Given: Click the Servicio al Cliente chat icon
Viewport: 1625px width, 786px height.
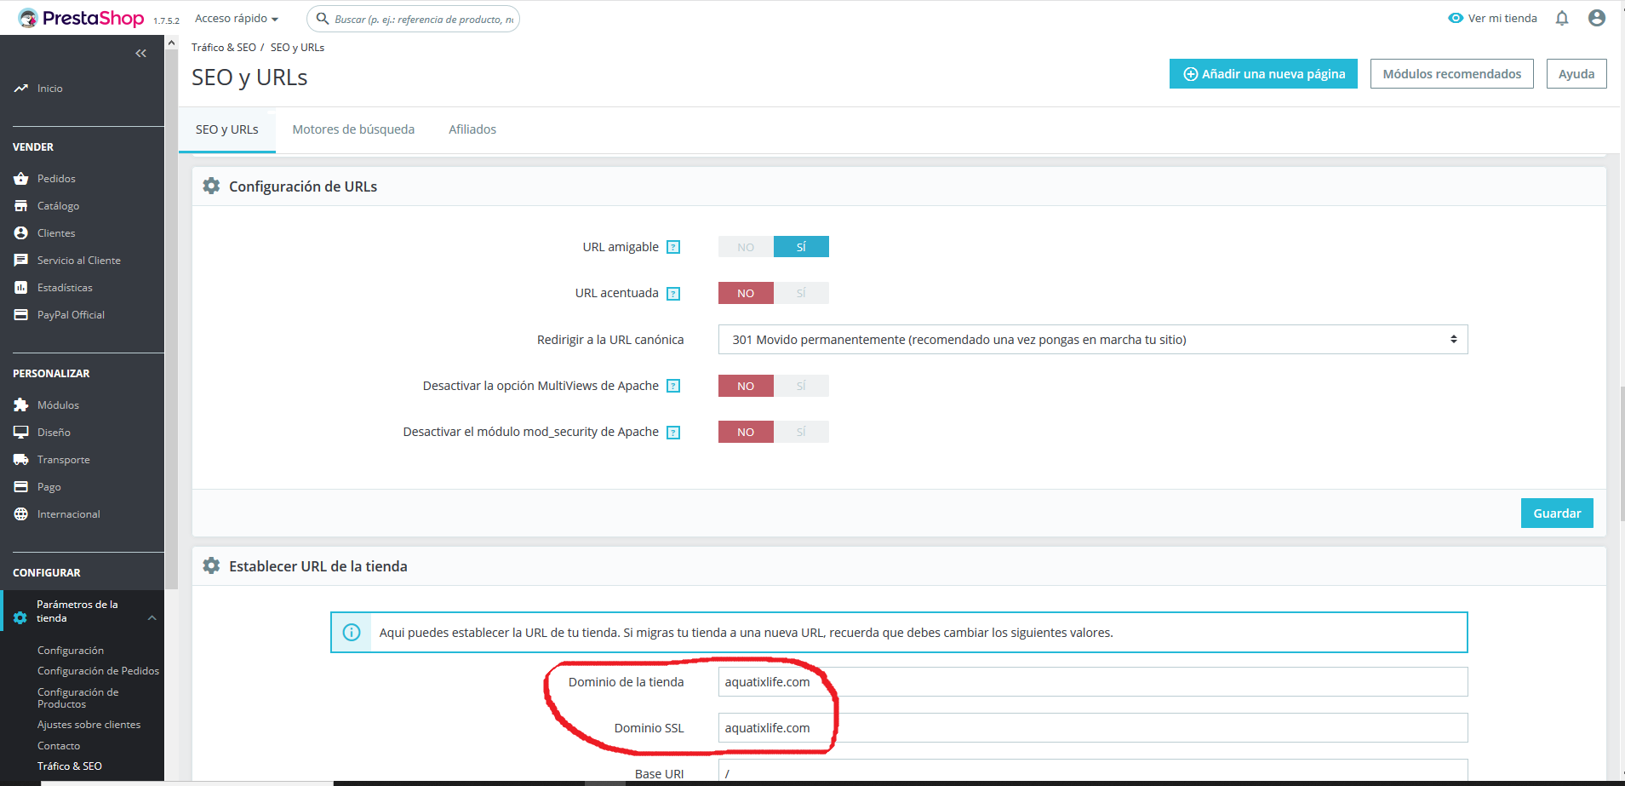Looking at the screenshot, I should click(21, 260).
